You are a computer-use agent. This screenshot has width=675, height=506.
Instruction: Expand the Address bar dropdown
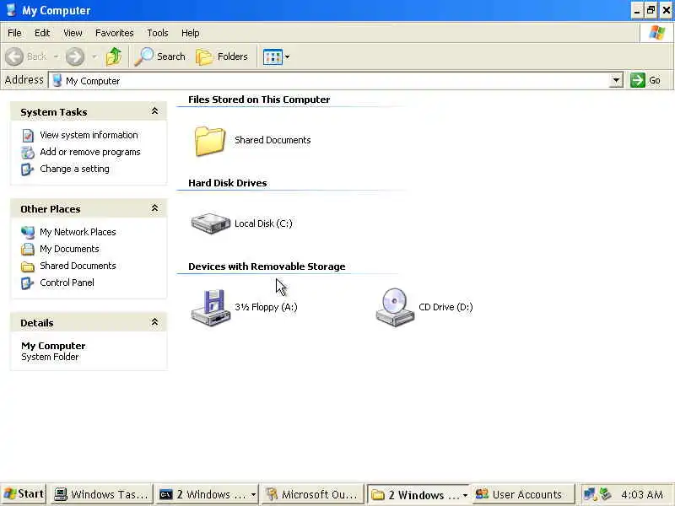[616, 80]
